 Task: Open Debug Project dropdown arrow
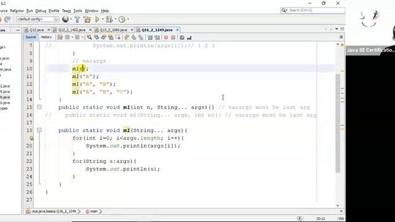click(115, 19)
